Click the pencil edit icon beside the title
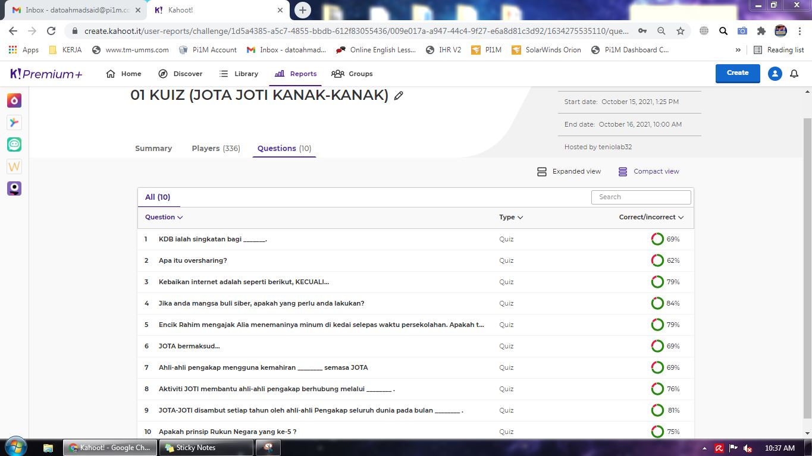The image size is (812, 456). [x=399, y=96]
